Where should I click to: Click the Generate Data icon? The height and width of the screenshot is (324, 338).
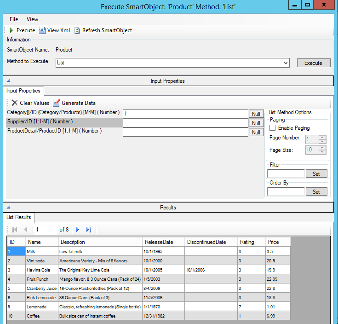tap(57, 103)
